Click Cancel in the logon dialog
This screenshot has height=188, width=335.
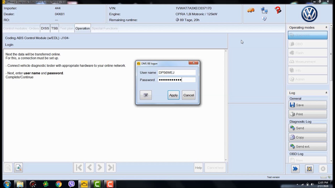click(x=189, y=95)
